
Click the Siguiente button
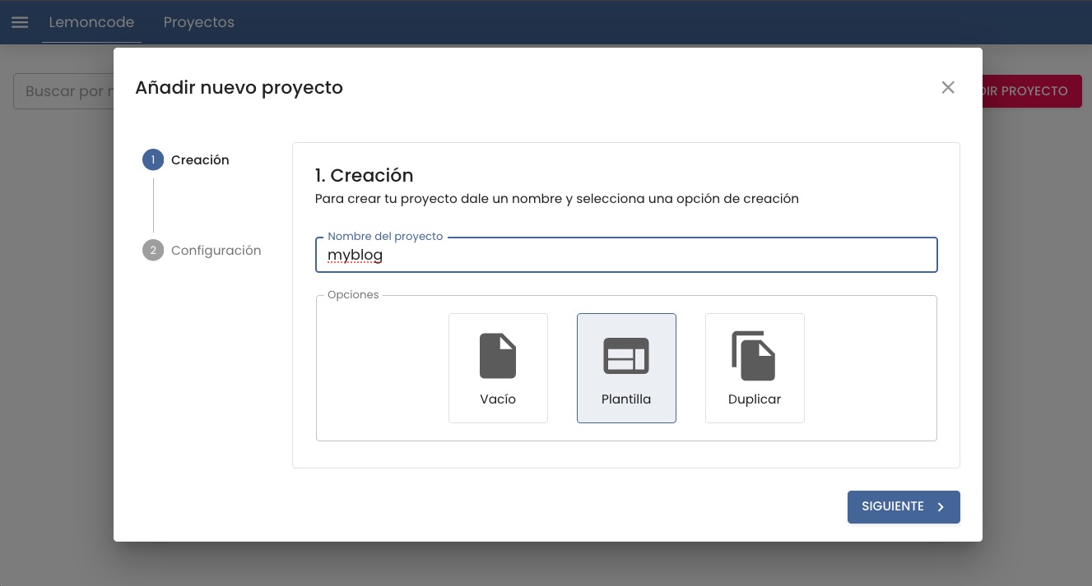[904, 507]
